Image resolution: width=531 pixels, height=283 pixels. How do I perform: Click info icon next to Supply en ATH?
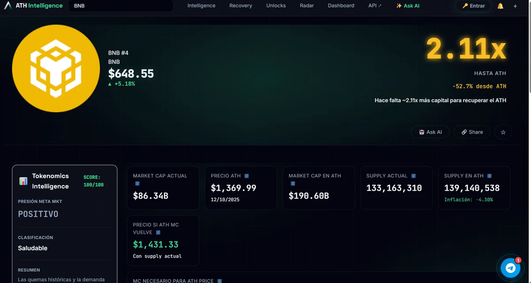(490, 176)
